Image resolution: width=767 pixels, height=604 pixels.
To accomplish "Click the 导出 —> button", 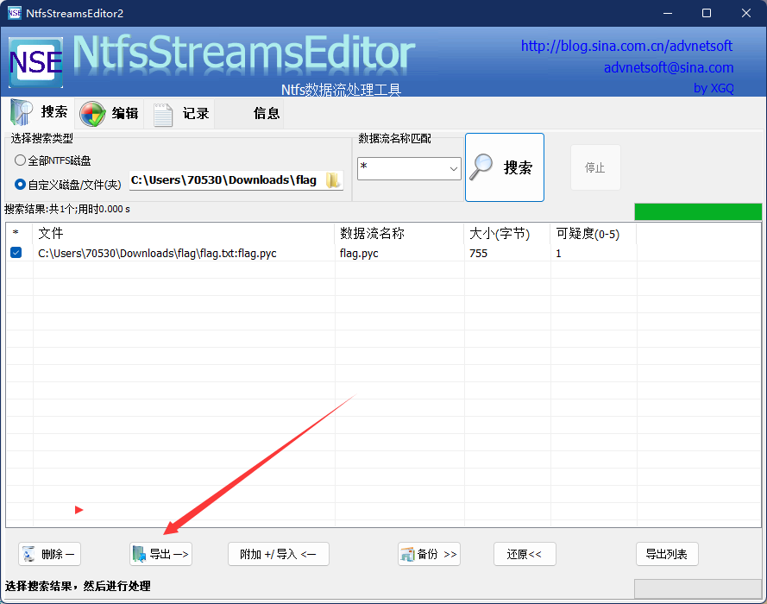I will [x=161, y=554].
